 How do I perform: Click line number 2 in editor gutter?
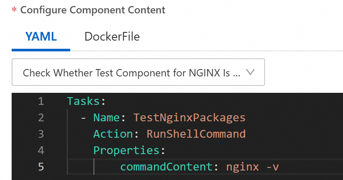click(x=41, y=117)
